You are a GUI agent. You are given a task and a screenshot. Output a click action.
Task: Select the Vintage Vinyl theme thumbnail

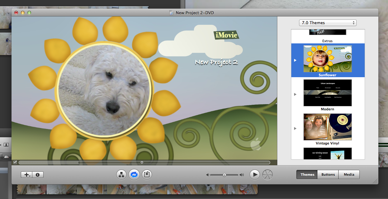pyautogui.click(x=327, y=127)
